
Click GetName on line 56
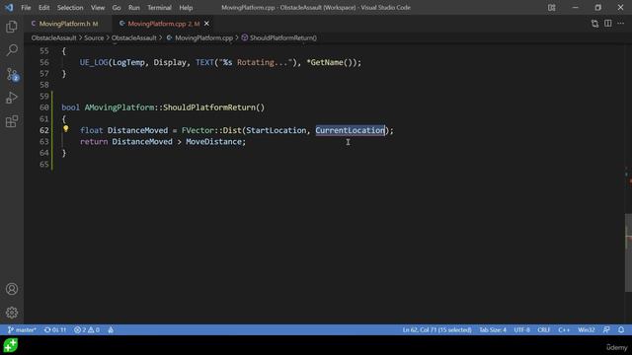(x=327, y=62)
